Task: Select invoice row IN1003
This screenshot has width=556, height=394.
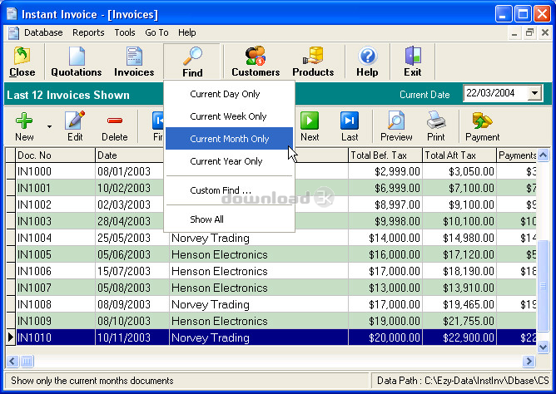Action: point(271,221)
